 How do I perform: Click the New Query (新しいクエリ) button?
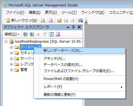point(22,20)
